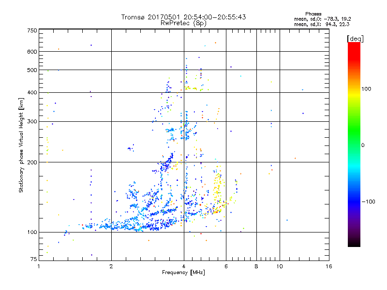Click the x-axis tick label '10'
The width and height of the screenshot is (387, 290).
(x=280, y=266)
